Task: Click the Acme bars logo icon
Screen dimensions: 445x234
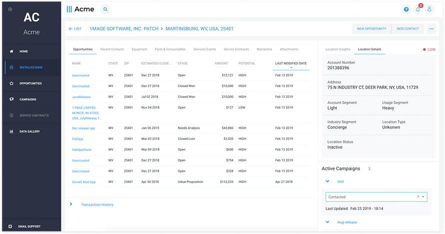Action: tap(69, 9)
